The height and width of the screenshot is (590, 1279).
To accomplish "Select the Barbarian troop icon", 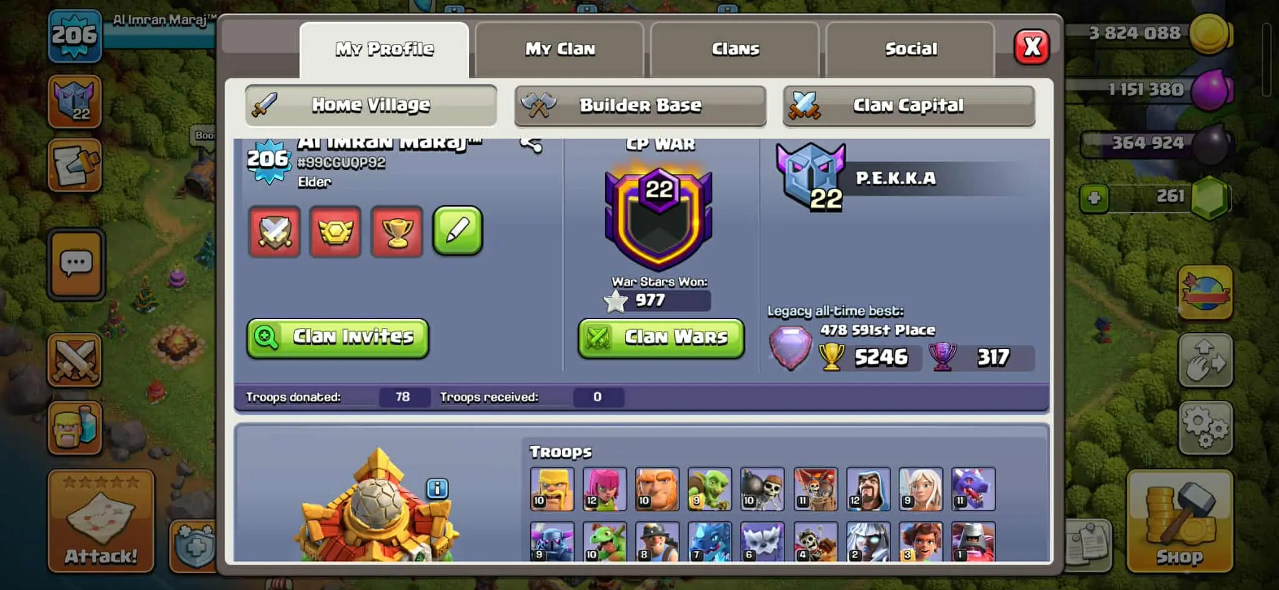I will [x=552, y=489].
